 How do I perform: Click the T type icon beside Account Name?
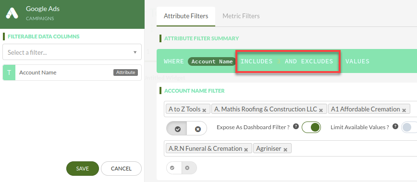tap(9, 73)
